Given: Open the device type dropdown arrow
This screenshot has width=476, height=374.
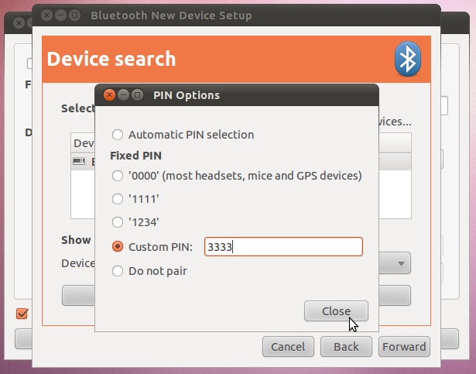Looking at the screenshot, I should 402,263.
